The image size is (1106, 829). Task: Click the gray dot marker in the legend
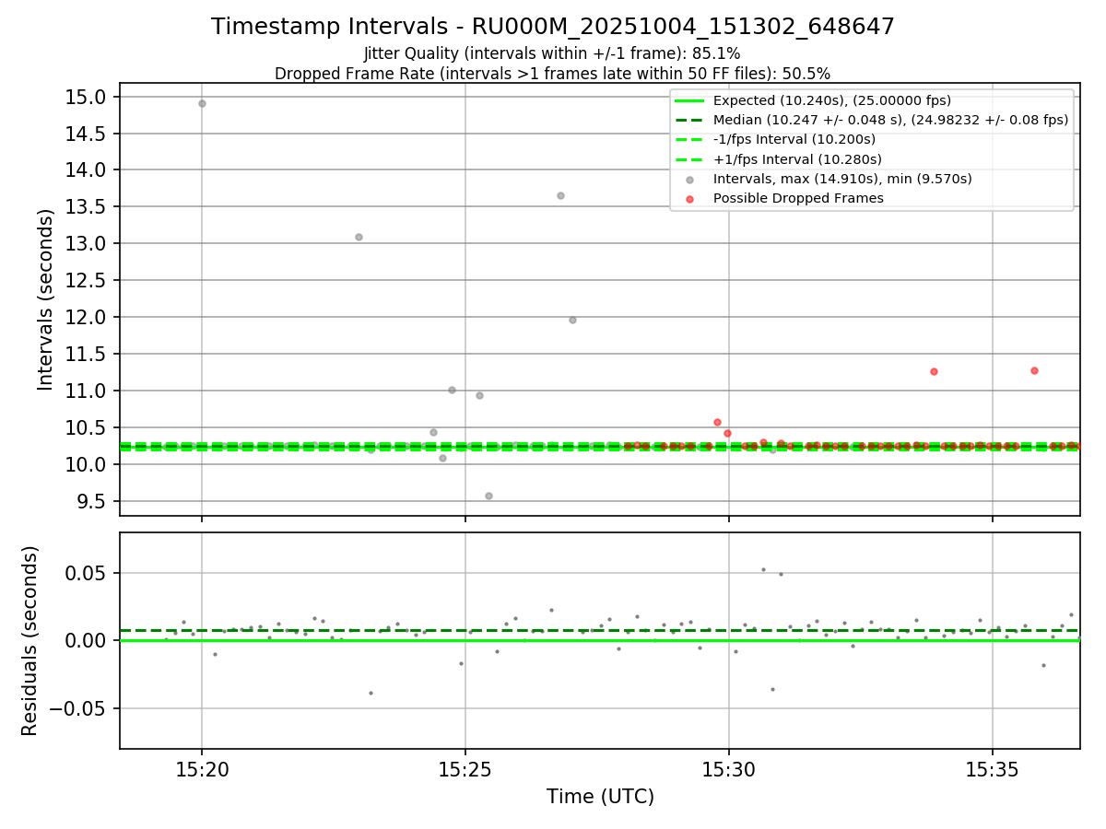tap(689, 179)
